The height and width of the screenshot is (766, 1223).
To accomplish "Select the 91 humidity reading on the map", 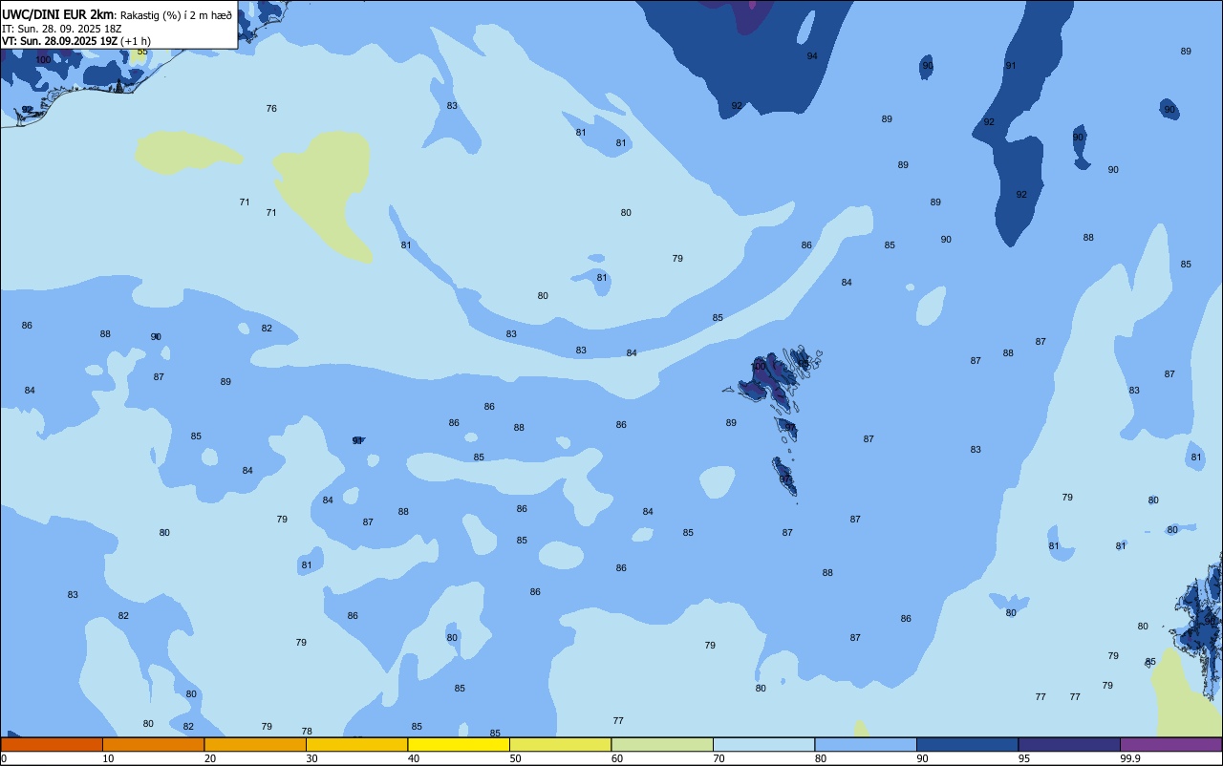I will pos(1010,66).
